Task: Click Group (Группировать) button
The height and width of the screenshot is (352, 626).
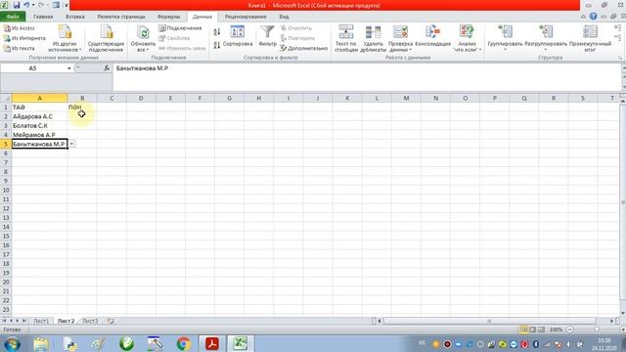Action: [x=505, y=38]
